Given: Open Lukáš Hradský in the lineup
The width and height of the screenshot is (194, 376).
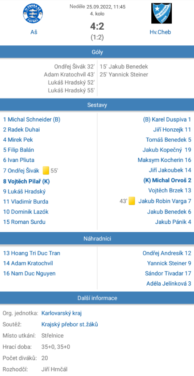Looking at the screenshot, I should [x=25, y=191].
